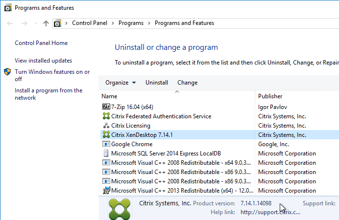Screen dimensions: 339x220
Task: Click the large Citrix logo in details pane
Action: click(120, 209)
